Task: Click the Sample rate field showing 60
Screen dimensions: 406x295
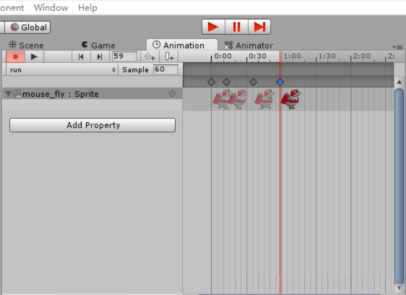Action: click(166, 70)
